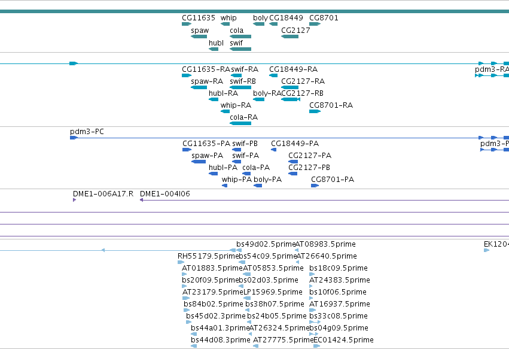
Task: Select EST bs20f09.5prime
Action: (x=184, y=286)
